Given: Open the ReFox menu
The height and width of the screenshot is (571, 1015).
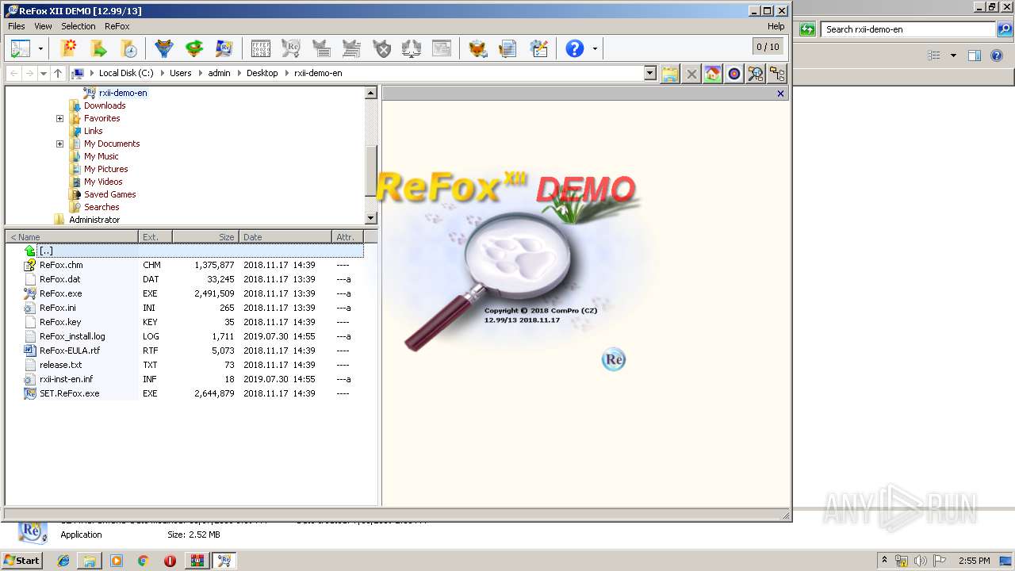Looking at the screenshot, I should coord(117,26).
